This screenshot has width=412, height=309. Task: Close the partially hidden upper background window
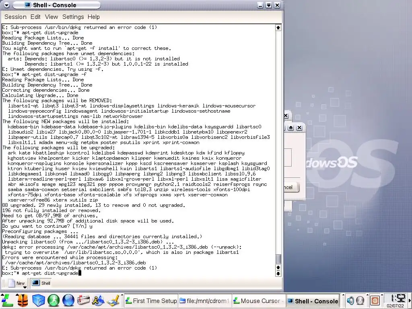[x=286, y=115]
